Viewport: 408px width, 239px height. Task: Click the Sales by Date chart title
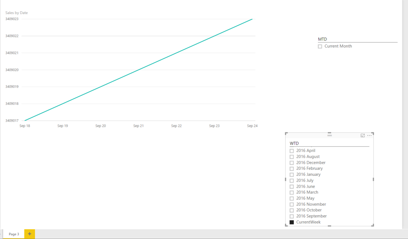pyautogui.click(x=16, y=13)
